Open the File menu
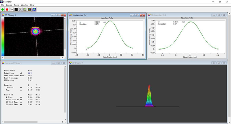 3,5
